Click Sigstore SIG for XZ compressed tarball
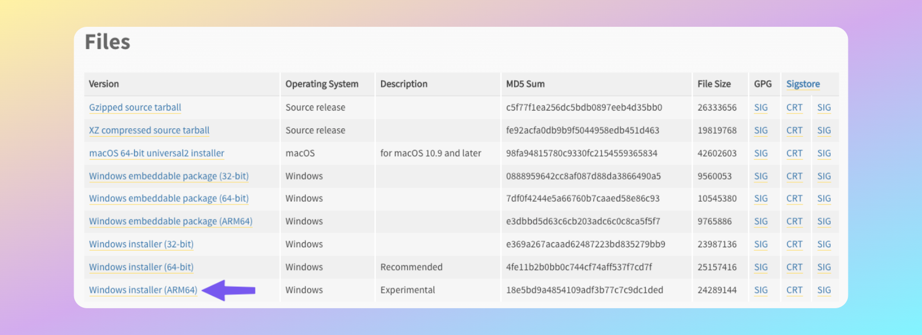This screenshot has width=922, height=335. pos(824,130)
